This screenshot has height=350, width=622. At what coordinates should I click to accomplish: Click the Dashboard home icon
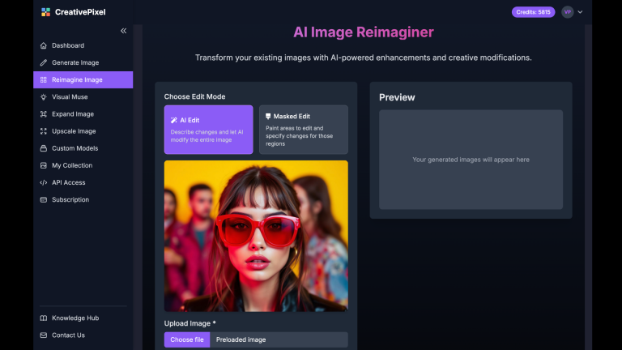click(44, 45)
